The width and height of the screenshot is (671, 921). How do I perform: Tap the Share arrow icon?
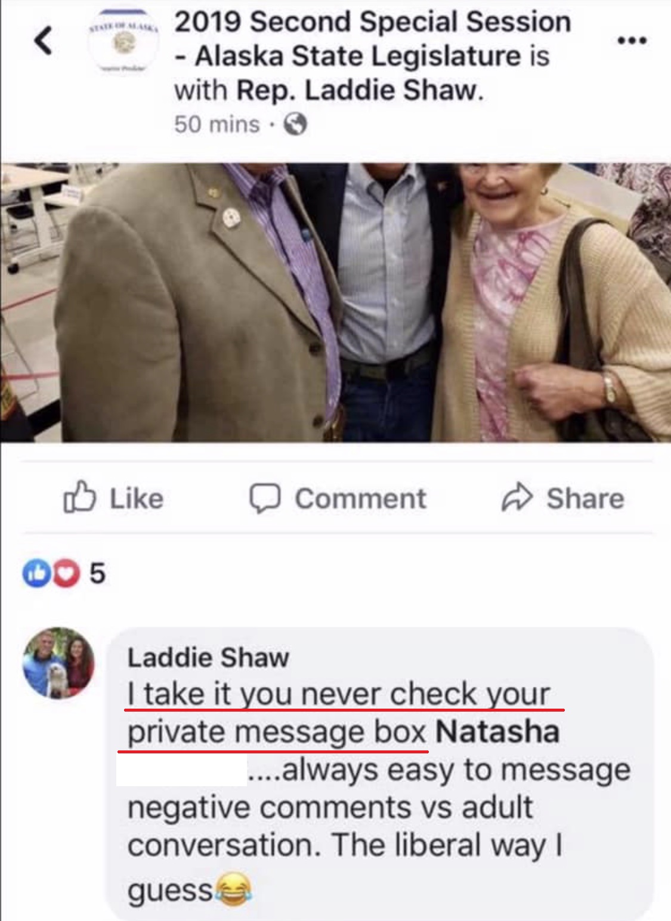pos(517,498)
